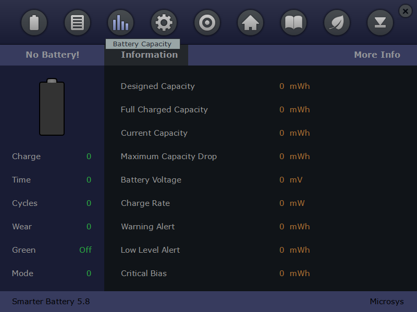Viewport: 417px width, 312px height.
Task: Click the circular target icon in the toolbar
Action: [207, 23]
